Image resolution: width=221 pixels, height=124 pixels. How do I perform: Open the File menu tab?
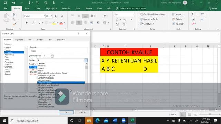point(6,8)
